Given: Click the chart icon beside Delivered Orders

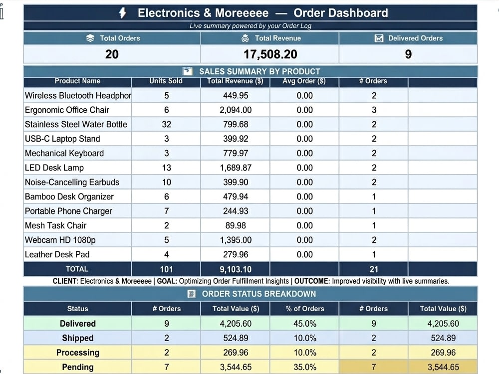Looking at the screenshot, I should [379, 38].
